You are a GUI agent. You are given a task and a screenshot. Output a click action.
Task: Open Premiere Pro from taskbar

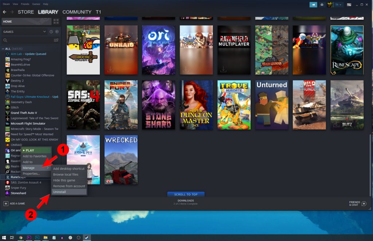29,237
